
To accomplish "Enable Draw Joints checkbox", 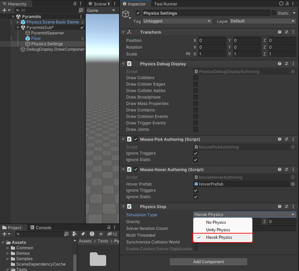I will pos(196,130).
